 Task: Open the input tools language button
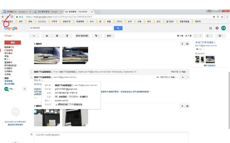(208, 36)
